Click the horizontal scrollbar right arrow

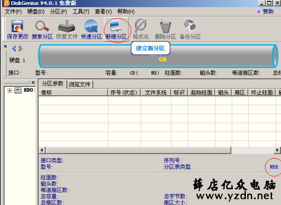[277, 150]
